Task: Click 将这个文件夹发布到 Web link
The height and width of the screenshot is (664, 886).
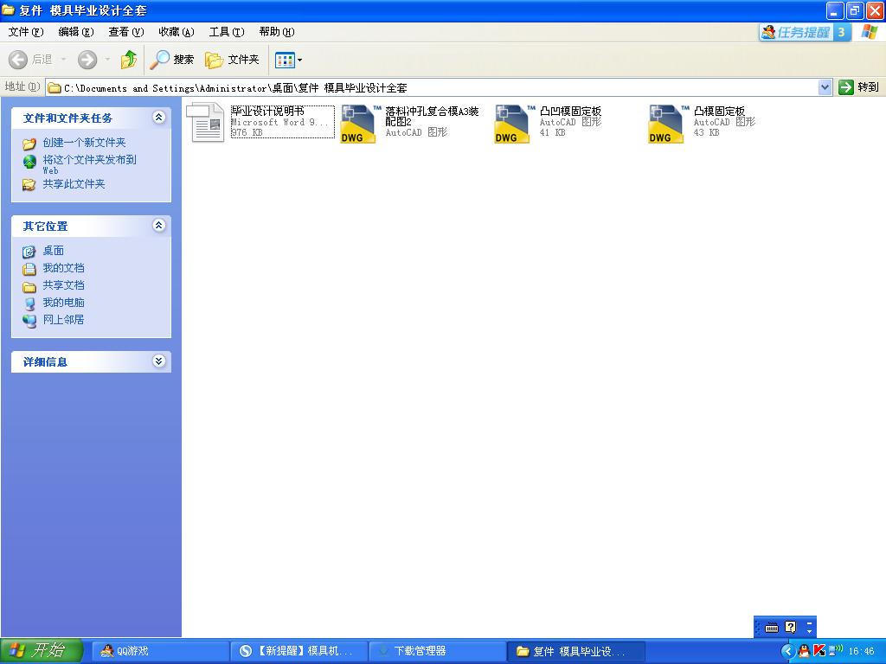Action: [x=89, y=164]
